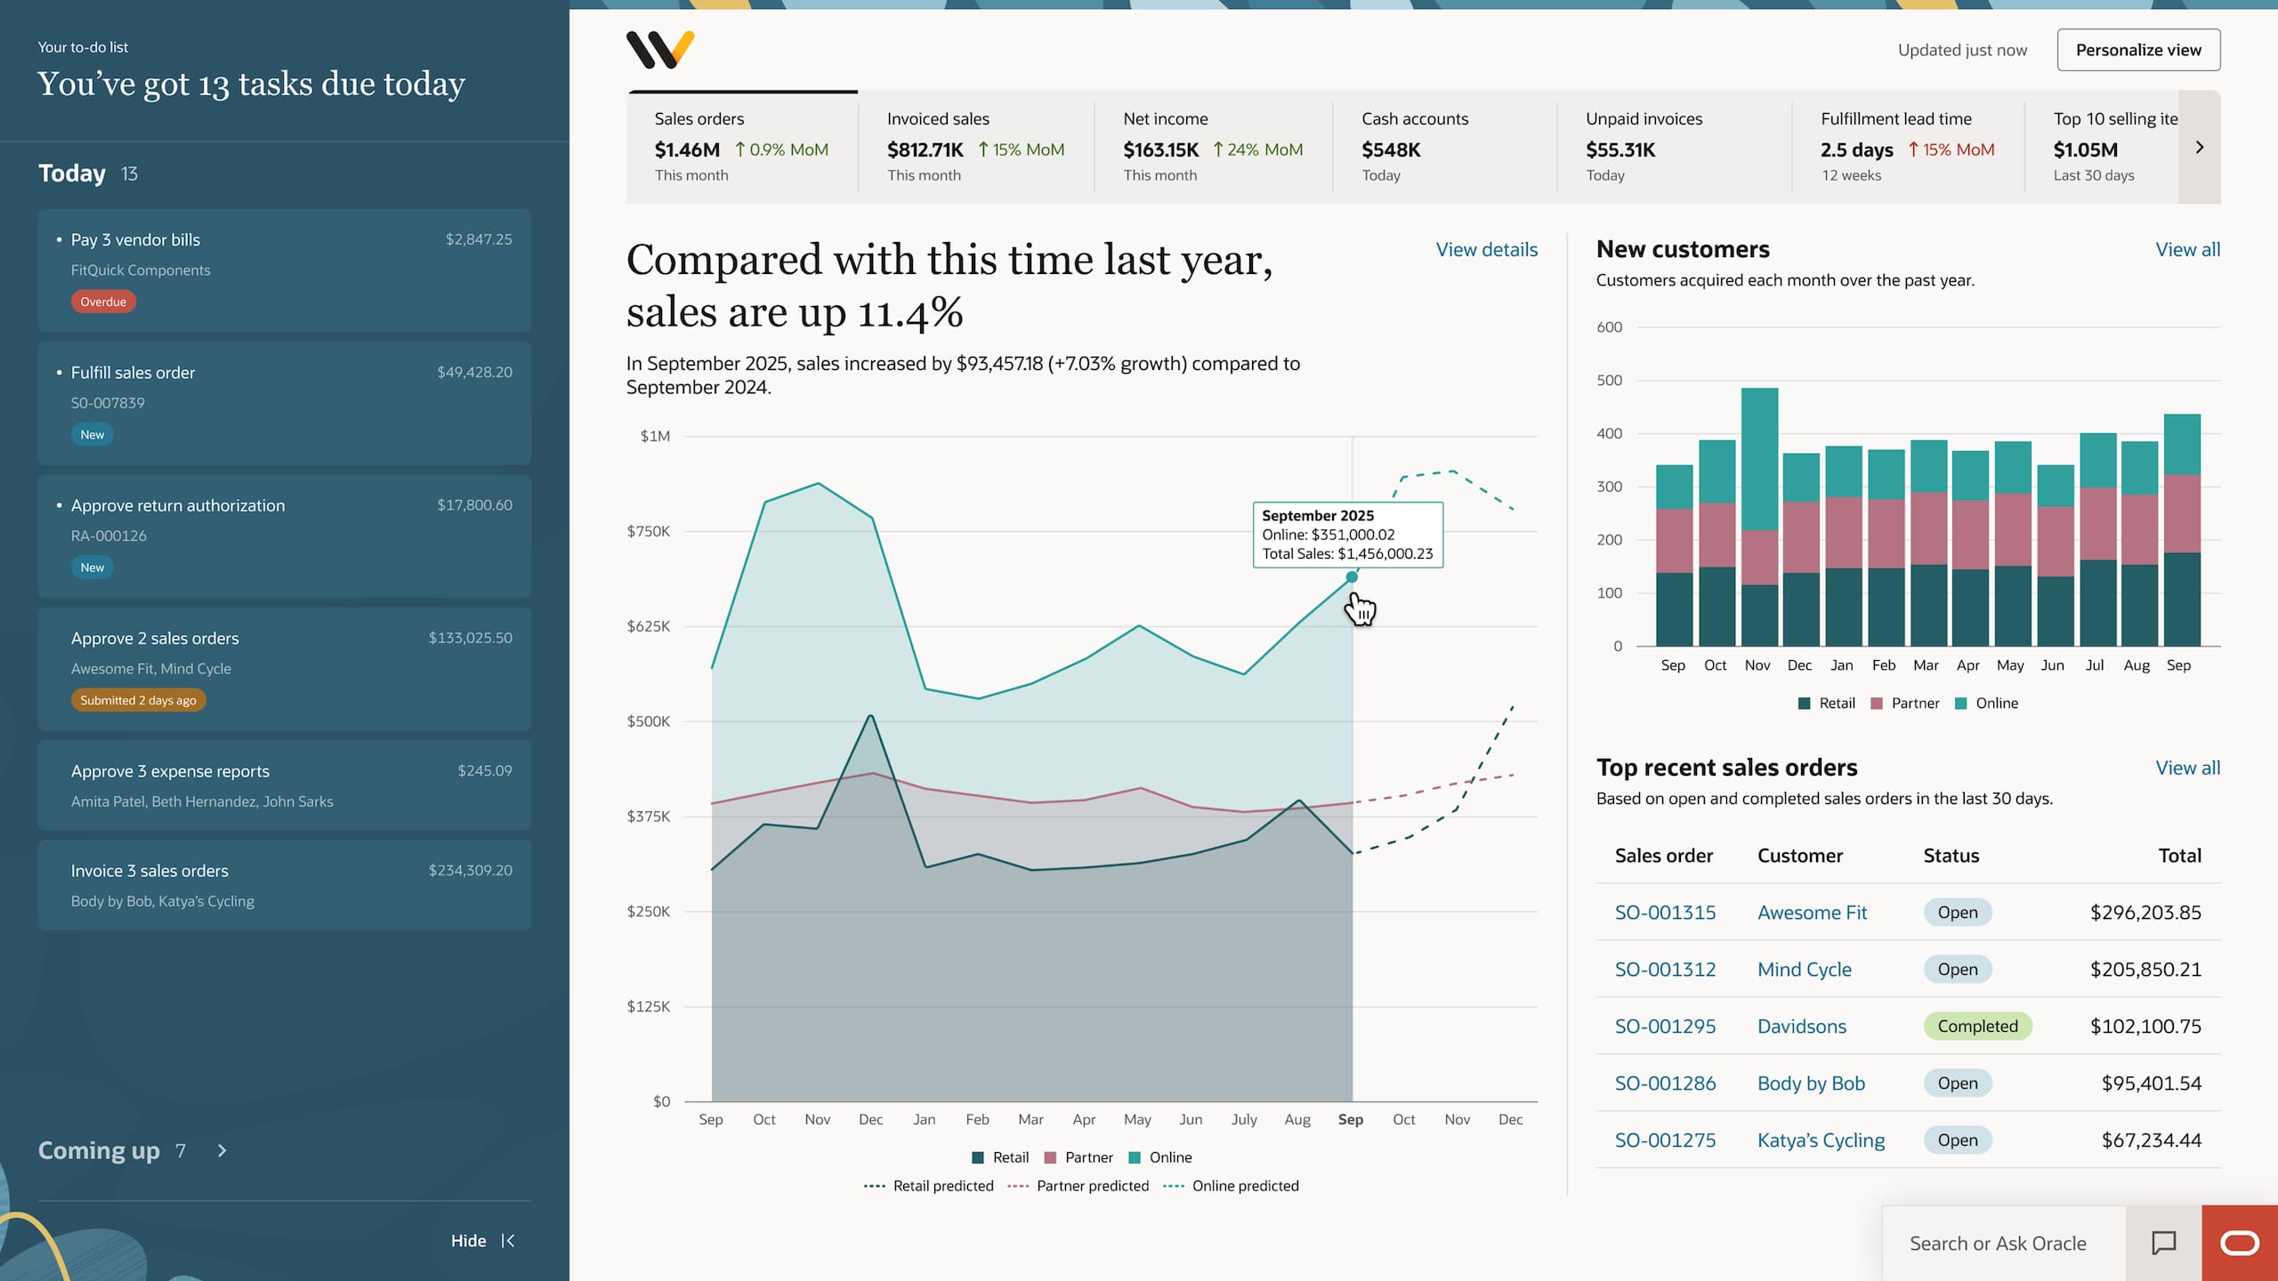Click the right chevron to reveal more KPIs
Image resolution: width=2278 pixels, height=1281 pixels.
point(2199,146)
